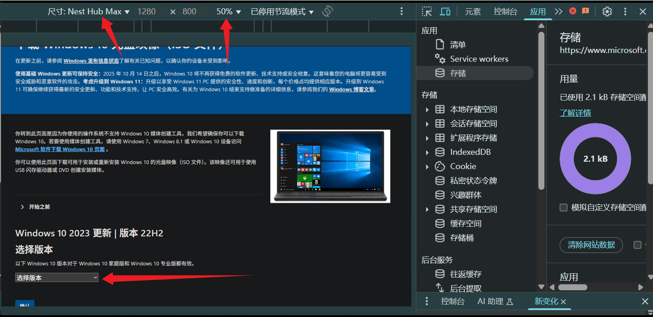Expand 扩展程序存储 tree node
This screenshot has width=653, height=317.
point(427,138)
